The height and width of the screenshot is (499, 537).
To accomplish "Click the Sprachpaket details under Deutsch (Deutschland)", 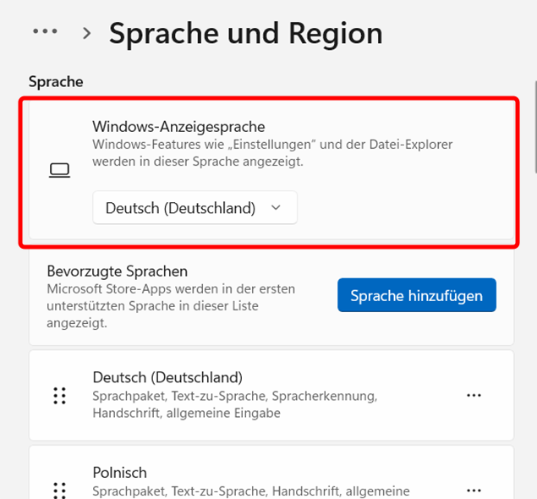I will coord(235,404).
